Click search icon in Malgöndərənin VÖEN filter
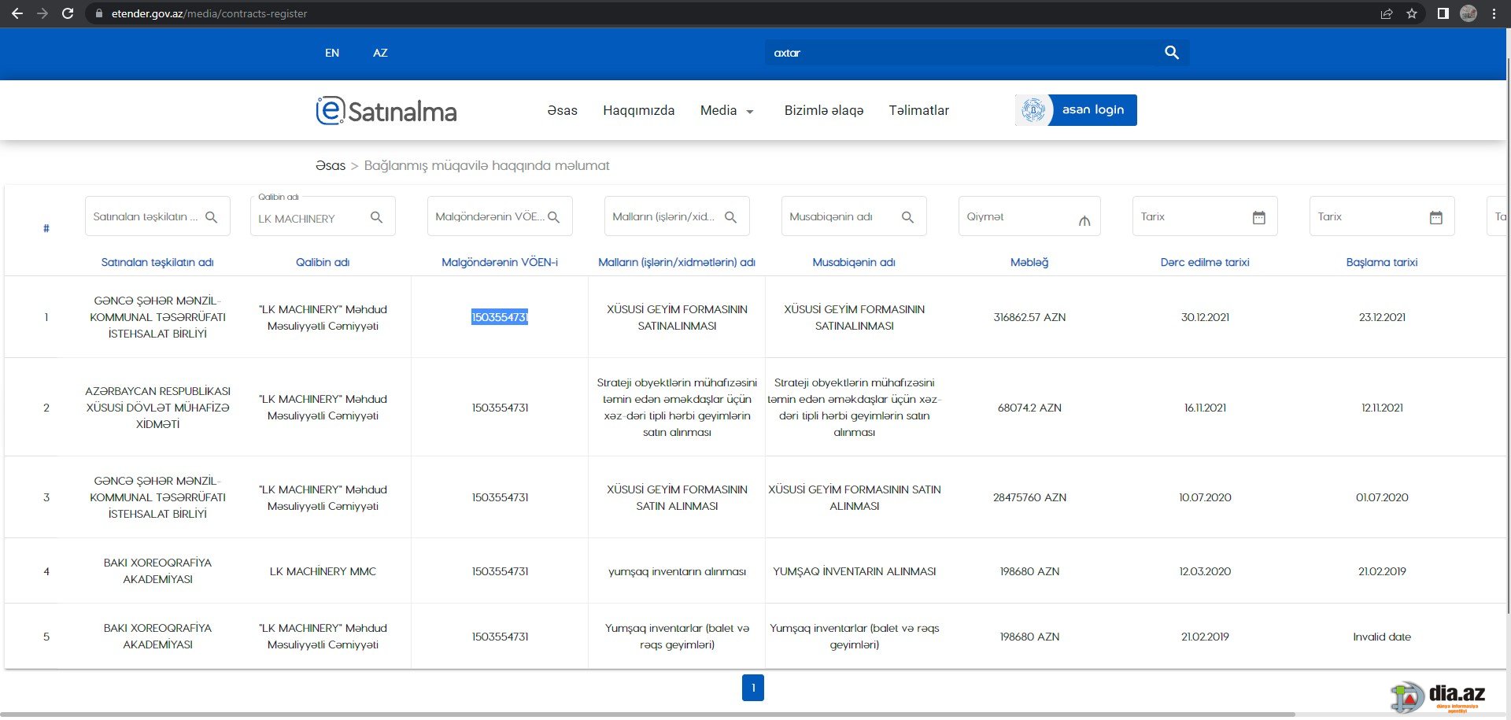1511x720 pixels. [553, 217]
